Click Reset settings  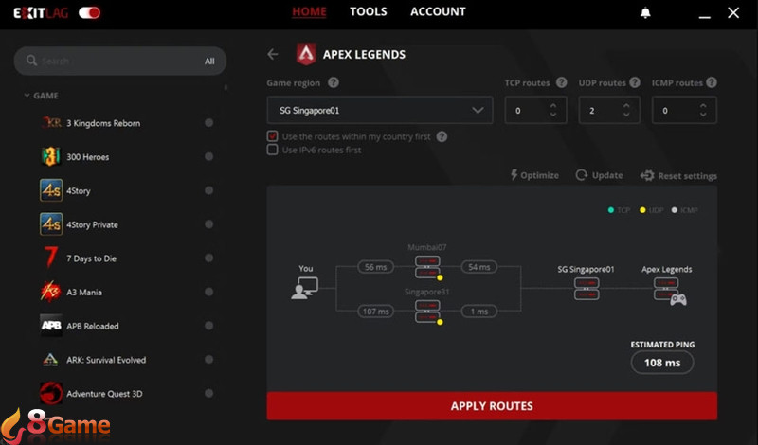(678, 176)
